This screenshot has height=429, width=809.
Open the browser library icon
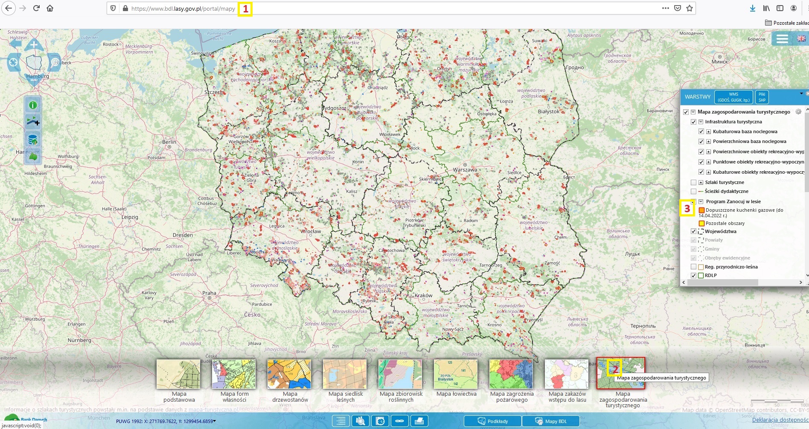(766, 8)
